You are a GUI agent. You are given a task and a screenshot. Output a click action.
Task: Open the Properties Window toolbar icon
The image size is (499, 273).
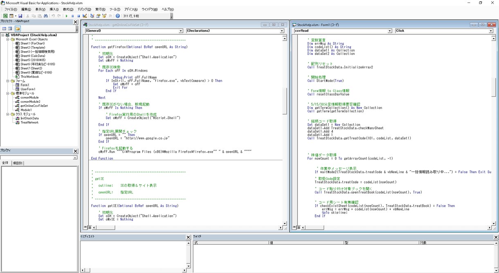point(98,16)
